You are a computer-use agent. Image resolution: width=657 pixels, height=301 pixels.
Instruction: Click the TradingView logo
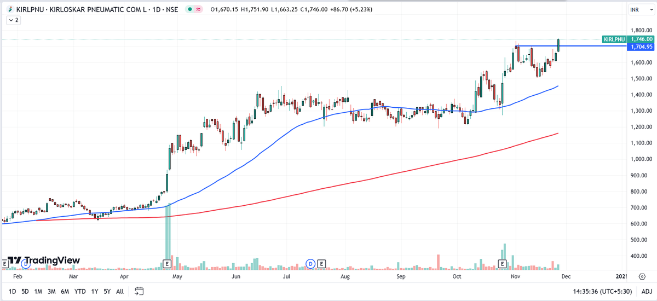click(x=45, y=261)
